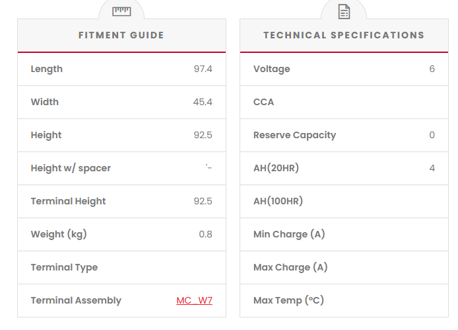Select the Technical Specifications header
This screenshot has width=458, height=330.
344,35
